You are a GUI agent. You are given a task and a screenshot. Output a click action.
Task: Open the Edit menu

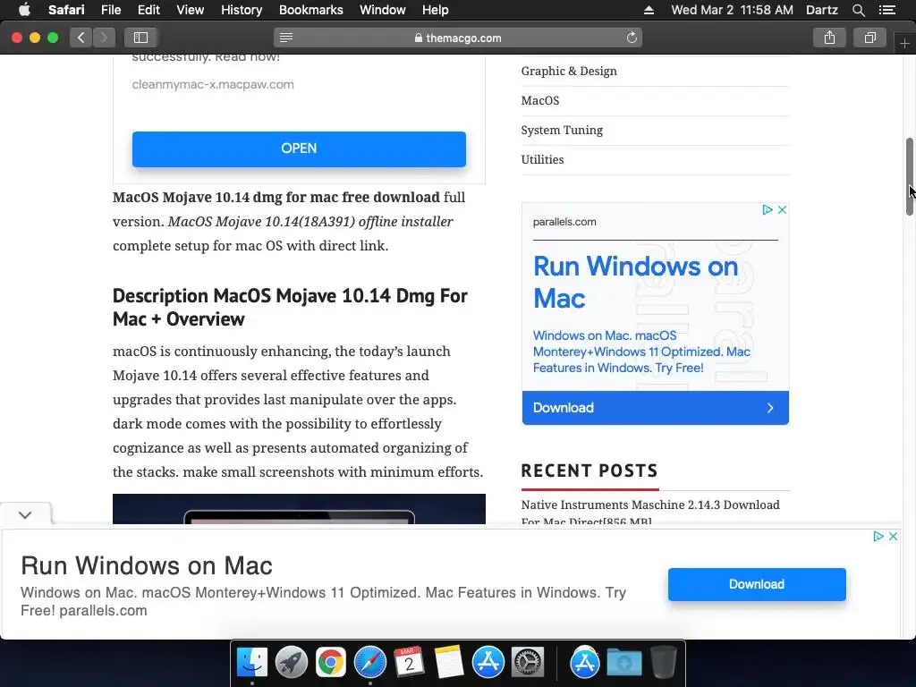[x=148, y=10]
